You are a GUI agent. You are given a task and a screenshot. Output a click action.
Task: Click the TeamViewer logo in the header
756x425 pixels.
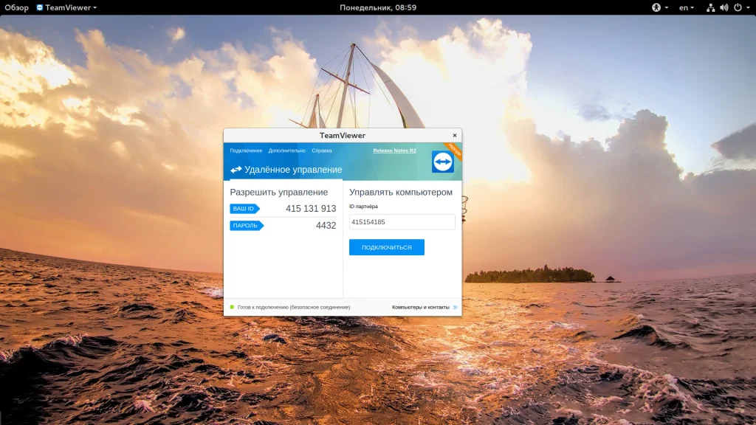point(442,162)
